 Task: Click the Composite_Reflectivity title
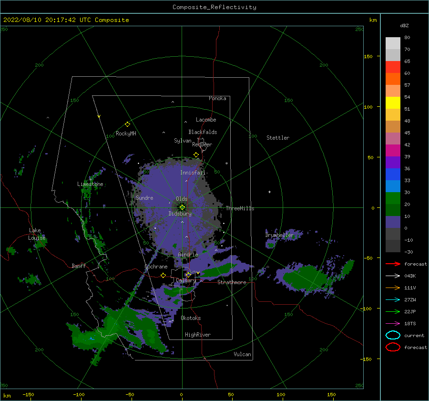coord(214,7)
